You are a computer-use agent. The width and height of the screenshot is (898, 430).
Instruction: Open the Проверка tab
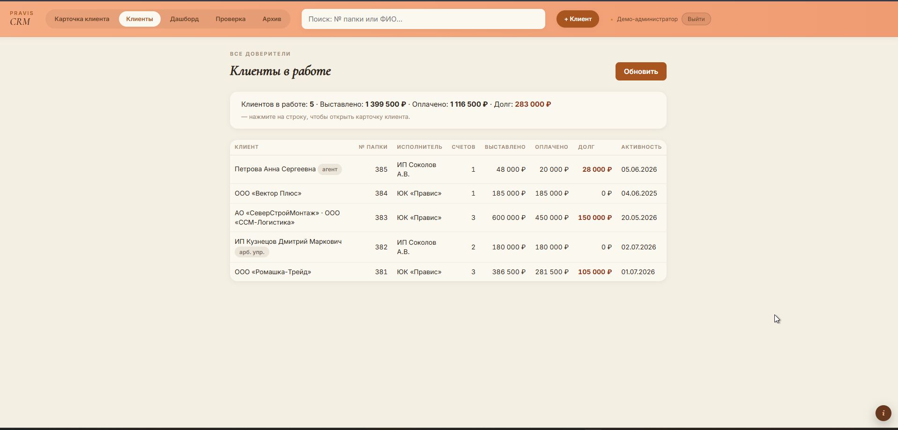pyautogui.click(x=230, y=19)
